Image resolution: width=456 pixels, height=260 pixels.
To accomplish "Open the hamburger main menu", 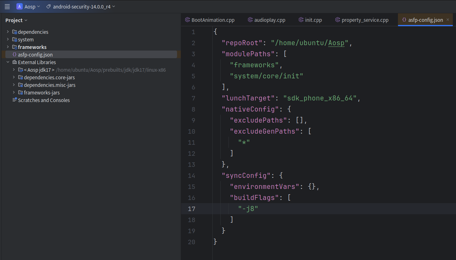I will [x=7, y=6].
